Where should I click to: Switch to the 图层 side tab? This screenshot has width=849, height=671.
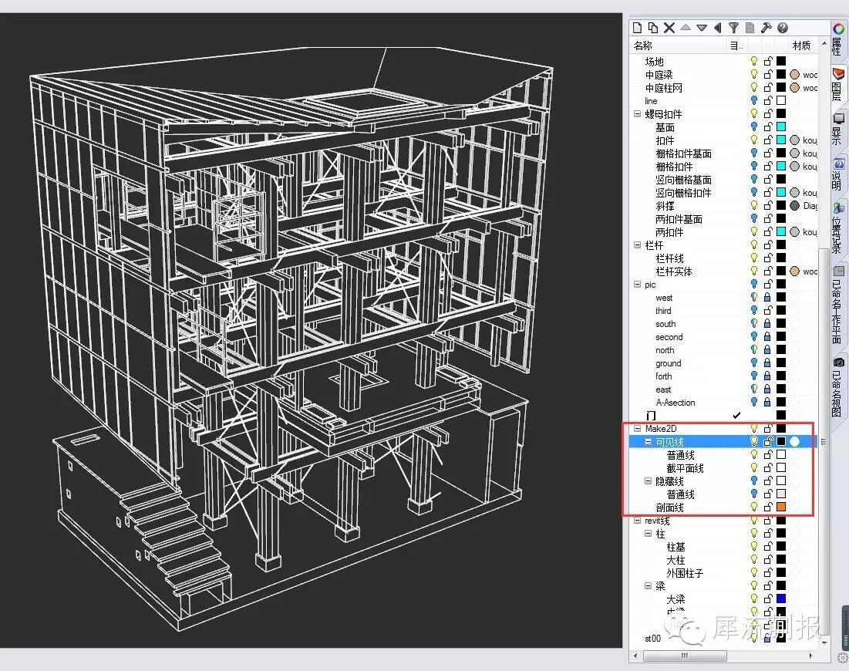838,85
